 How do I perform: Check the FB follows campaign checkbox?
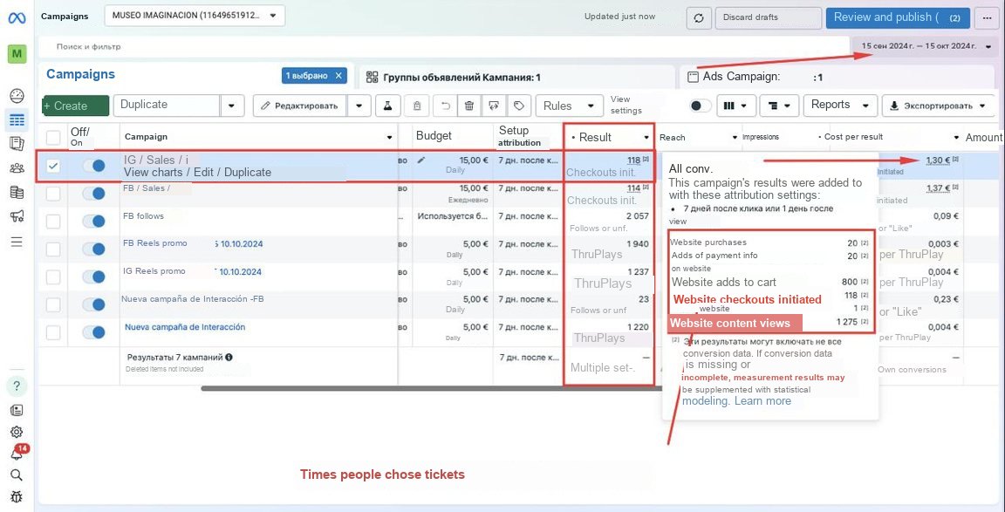pyautogui.click(x=53, y=222)
